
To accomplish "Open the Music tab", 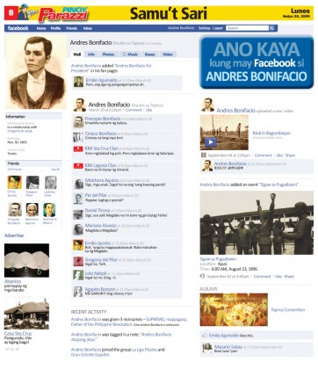I will tap(130, 54).
